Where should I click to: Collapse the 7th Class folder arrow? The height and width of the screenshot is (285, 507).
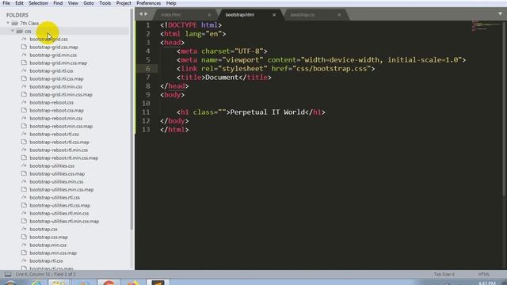pyautogui.click(x=8, y=23)
